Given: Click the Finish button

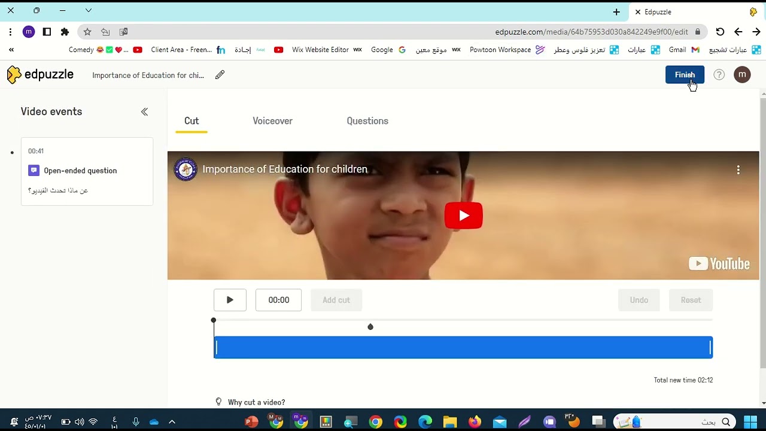Looking at the screenshot, I should (685, 75).
